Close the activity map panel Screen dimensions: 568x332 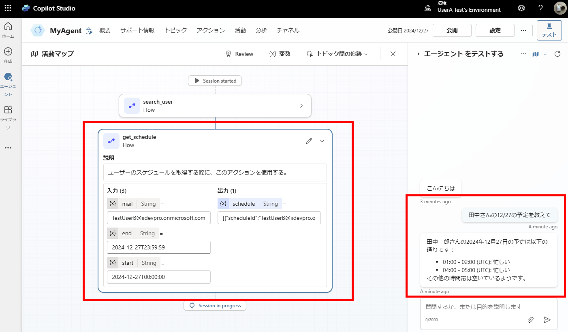(393, 54)
